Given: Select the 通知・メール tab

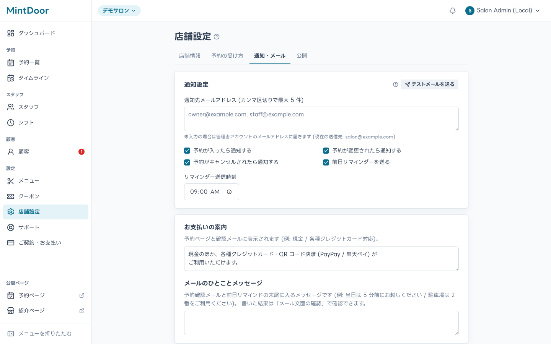Looking at the screenshot, I should point(270,56).
